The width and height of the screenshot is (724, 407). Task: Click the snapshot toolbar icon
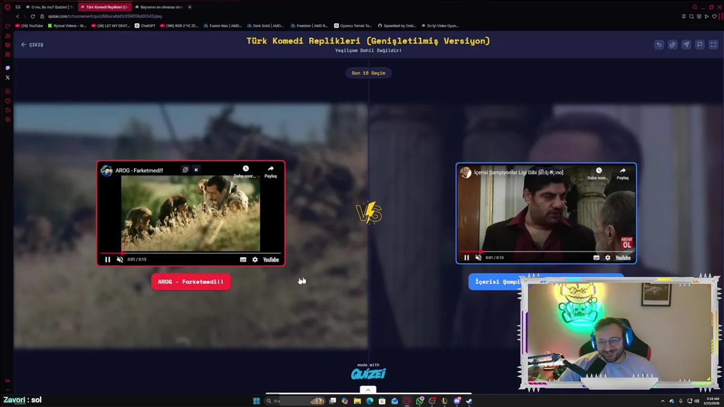[691, 16]
